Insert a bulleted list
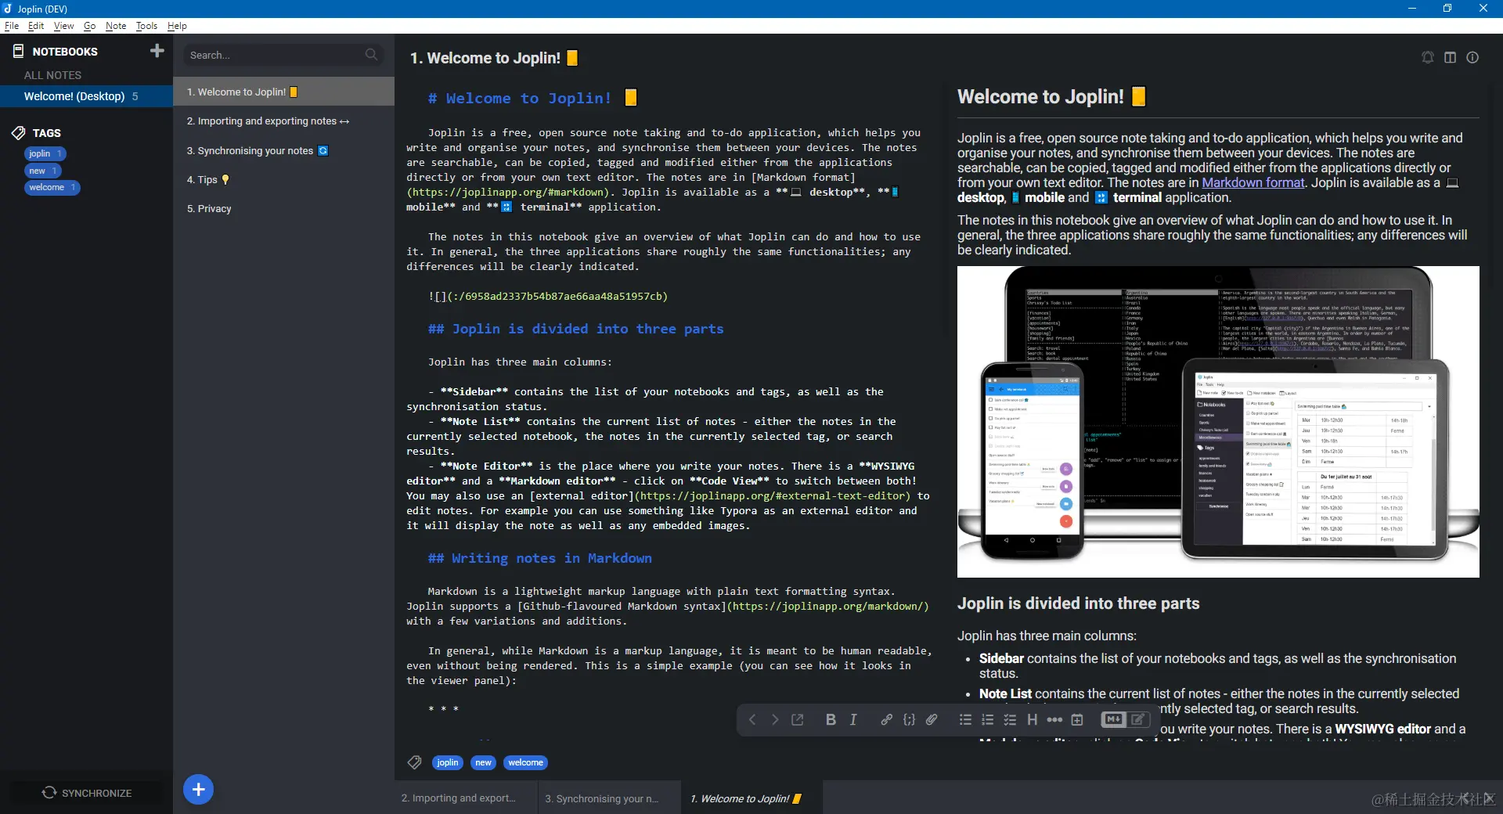The image size is (1503, 814). [965, 719]
